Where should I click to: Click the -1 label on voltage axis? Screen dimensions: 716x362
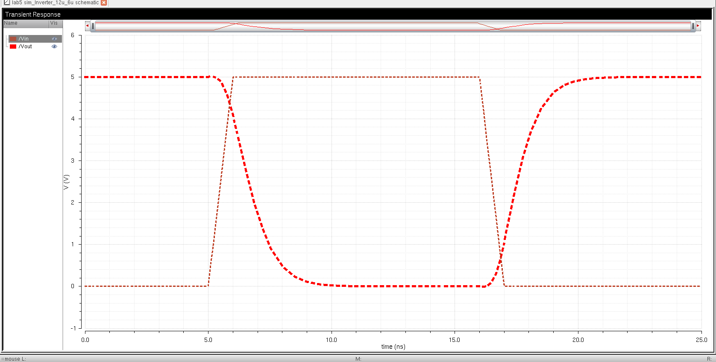pyautogui.click(x=73, y=328)
